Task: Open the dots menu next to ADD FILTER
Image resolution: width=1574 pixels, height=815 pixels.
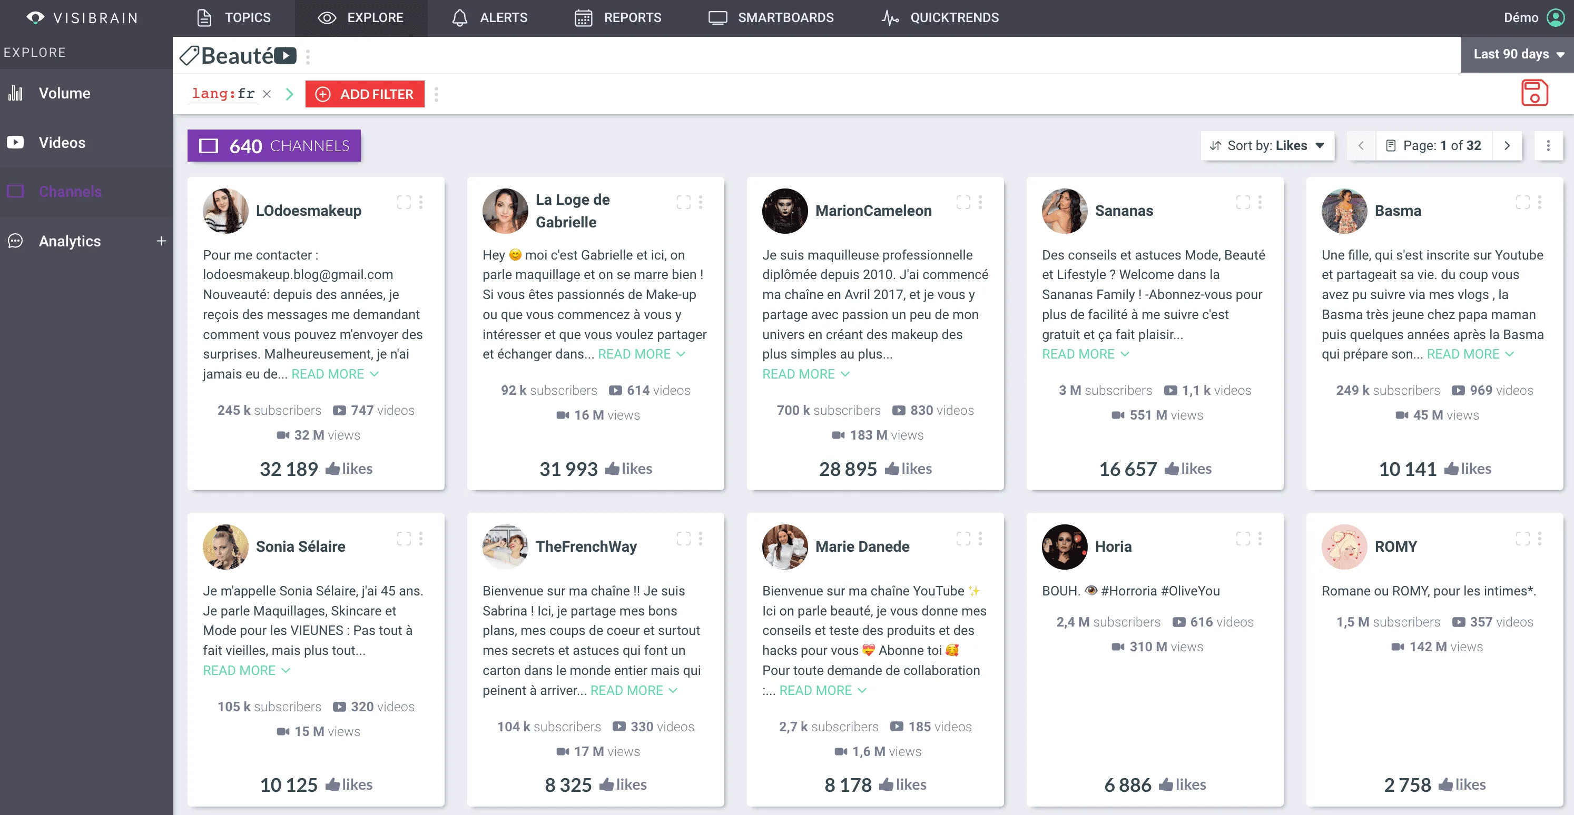Action: [x=436, y=94]
